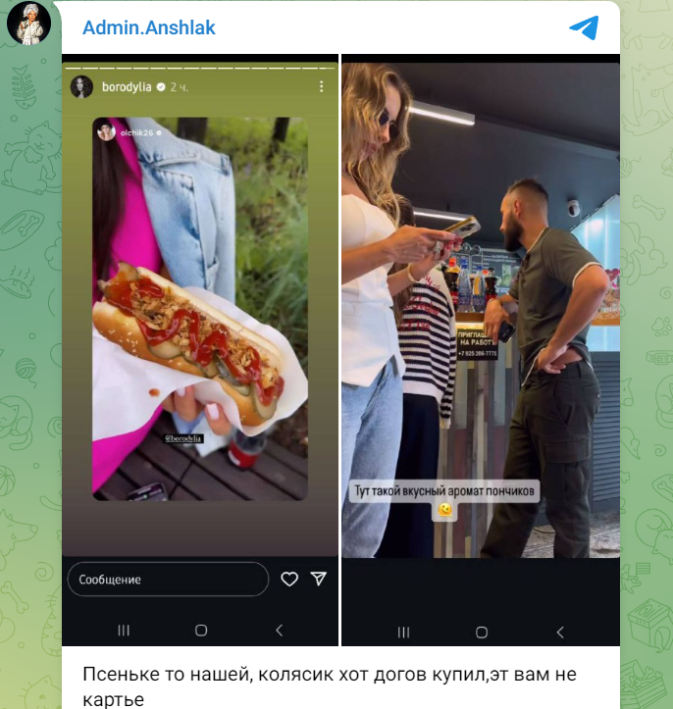Screen dimensions: 673x709
Task: Tap the @borodylia mention tag on photo
Action: (184, 438)
